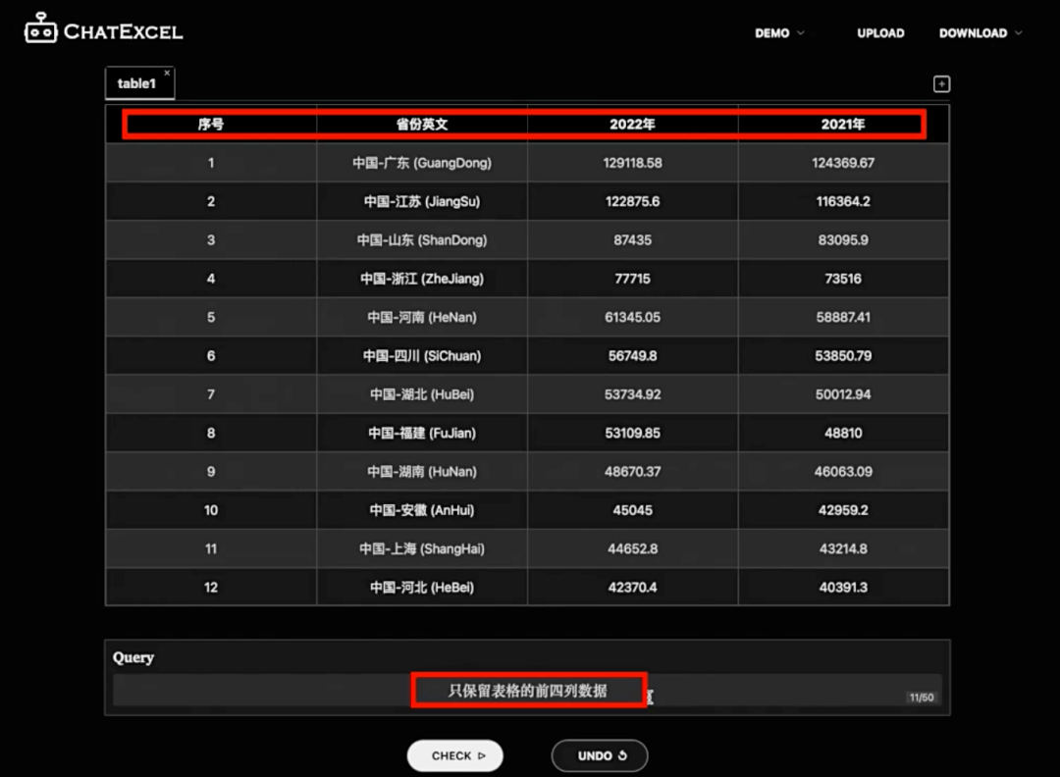Select the 省份英文 column header
Screen dimensions: 1060x777
422,125
